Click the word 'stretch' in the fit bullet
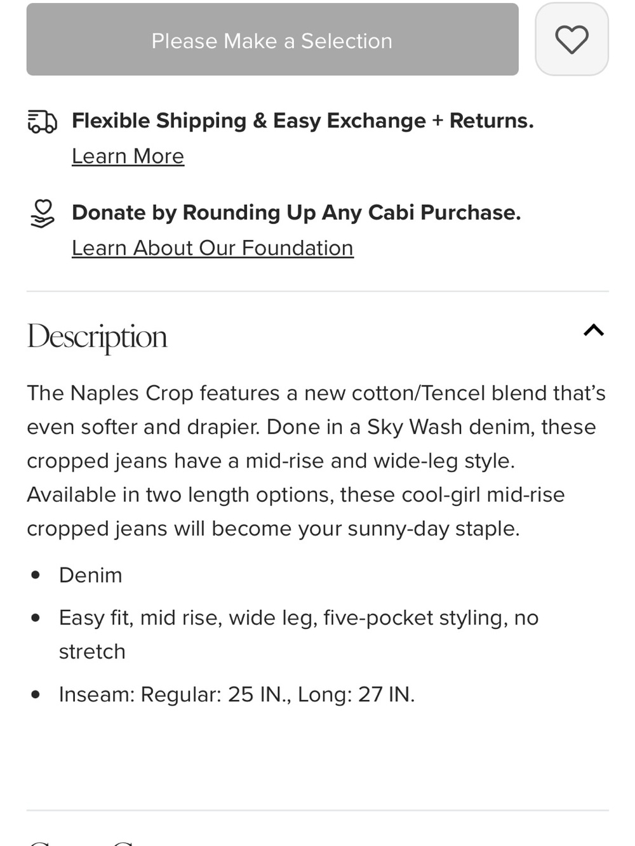The image size is (635, 846). click(92, 652)
